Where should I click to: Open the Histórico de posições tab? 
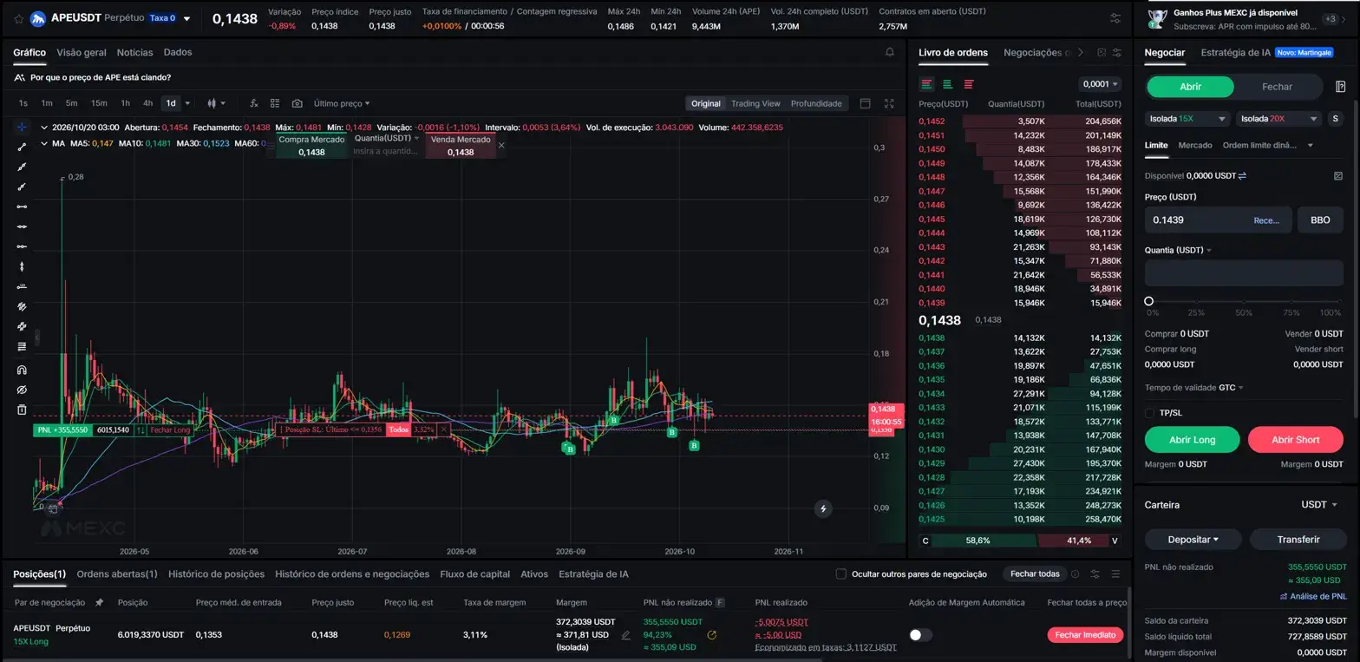(216, 574)
